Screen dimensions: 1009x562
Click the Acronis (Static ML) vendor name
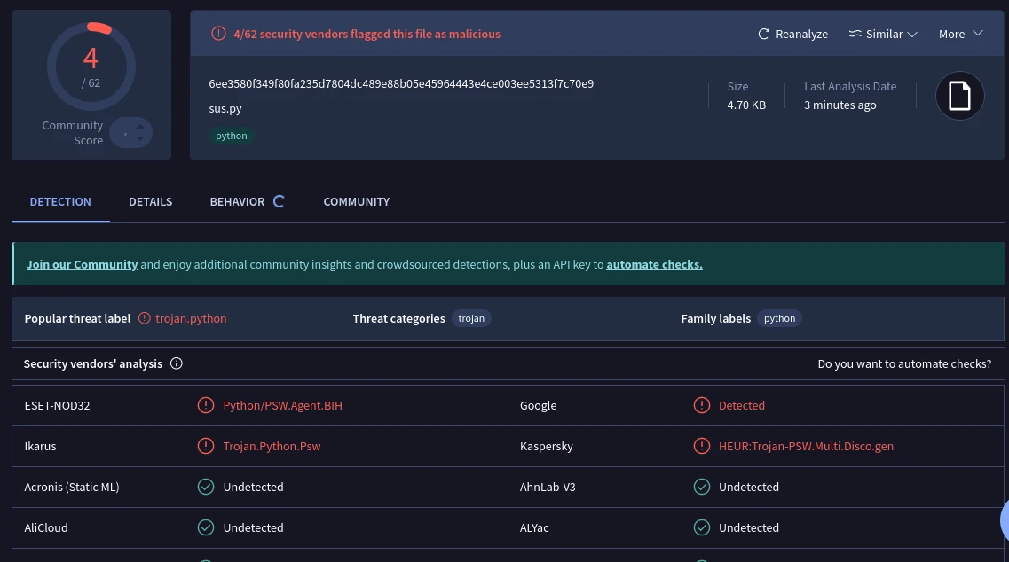click(x=71, y=488)
